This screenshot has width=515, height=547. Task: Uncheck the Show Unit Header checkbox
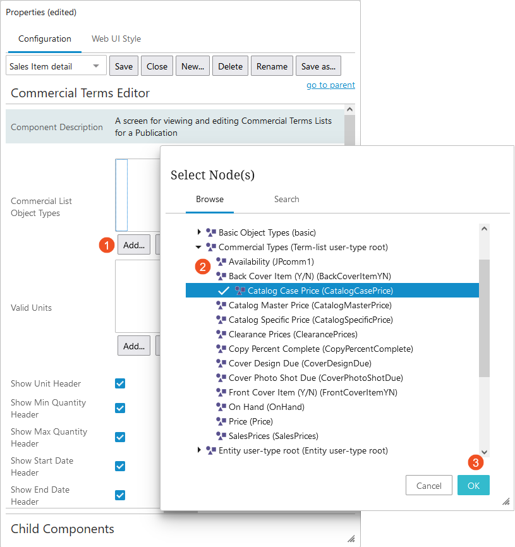[120, 383]
